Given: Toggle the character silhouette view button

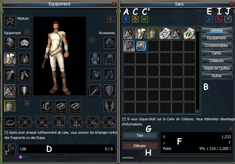Looking at the screenshot, I should pos(111,19).
